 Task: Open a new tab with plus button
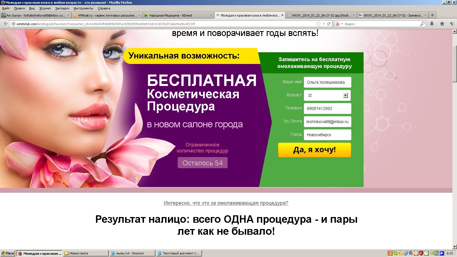pyautogui.click(x=432, y=15)
